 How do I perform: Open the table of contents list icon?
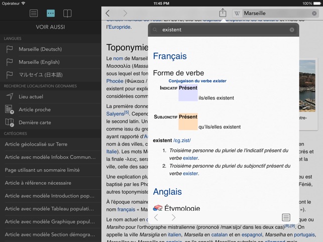(x=34, y=14)
